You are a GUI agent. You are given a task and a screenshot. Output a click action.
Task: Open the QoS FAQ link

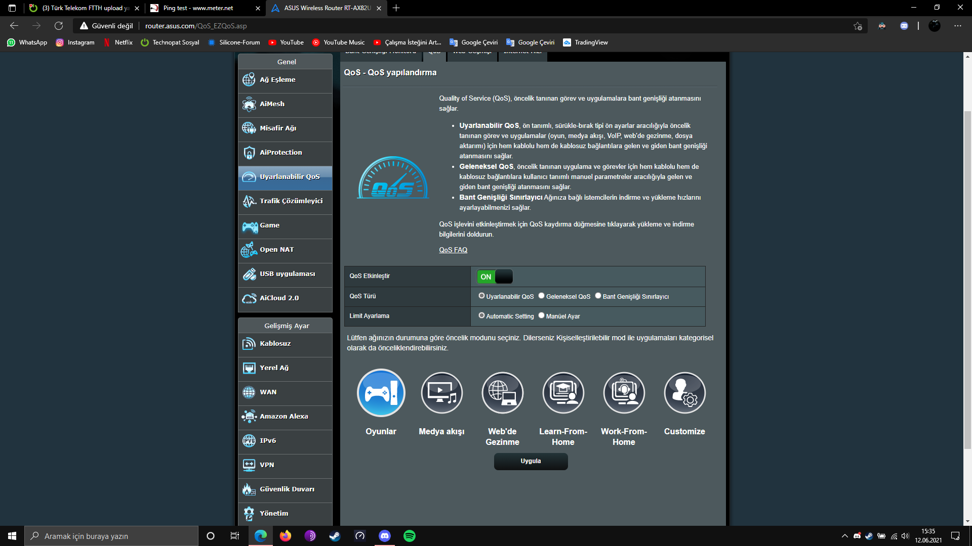pyautogui.click(x=453, y=250)
